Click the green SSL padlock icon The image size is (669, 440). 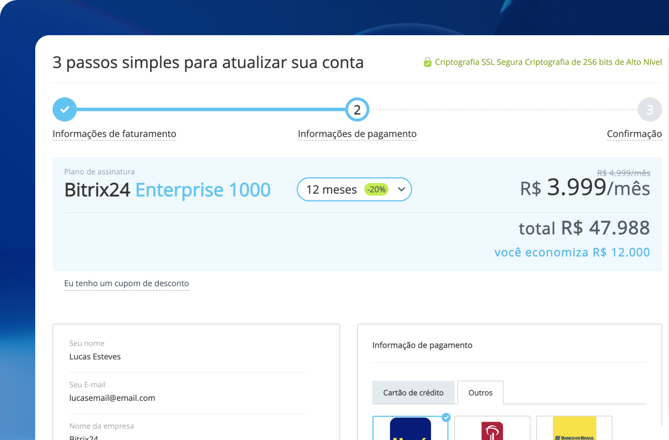click(427, 62)
